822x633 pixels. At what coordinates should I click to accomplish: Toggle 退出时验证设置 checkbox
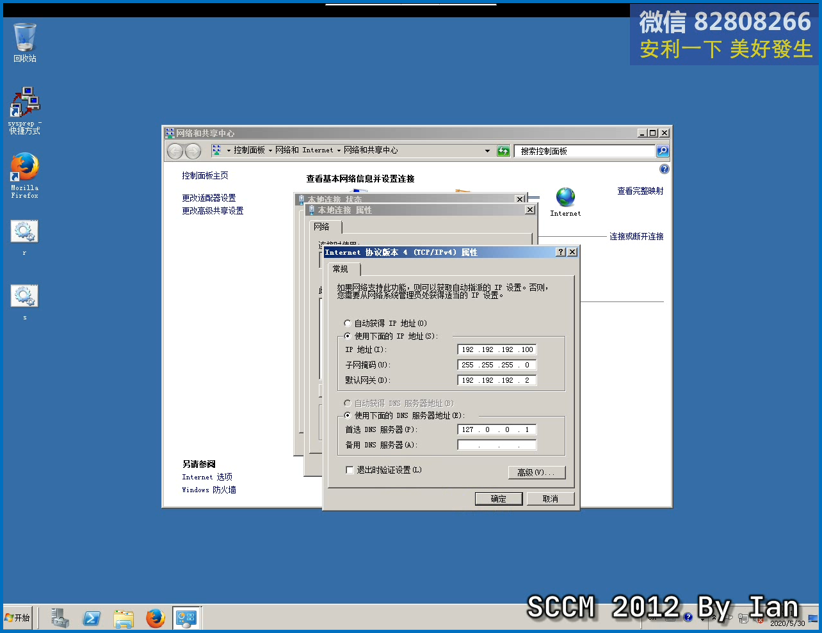tap(350, 470)
